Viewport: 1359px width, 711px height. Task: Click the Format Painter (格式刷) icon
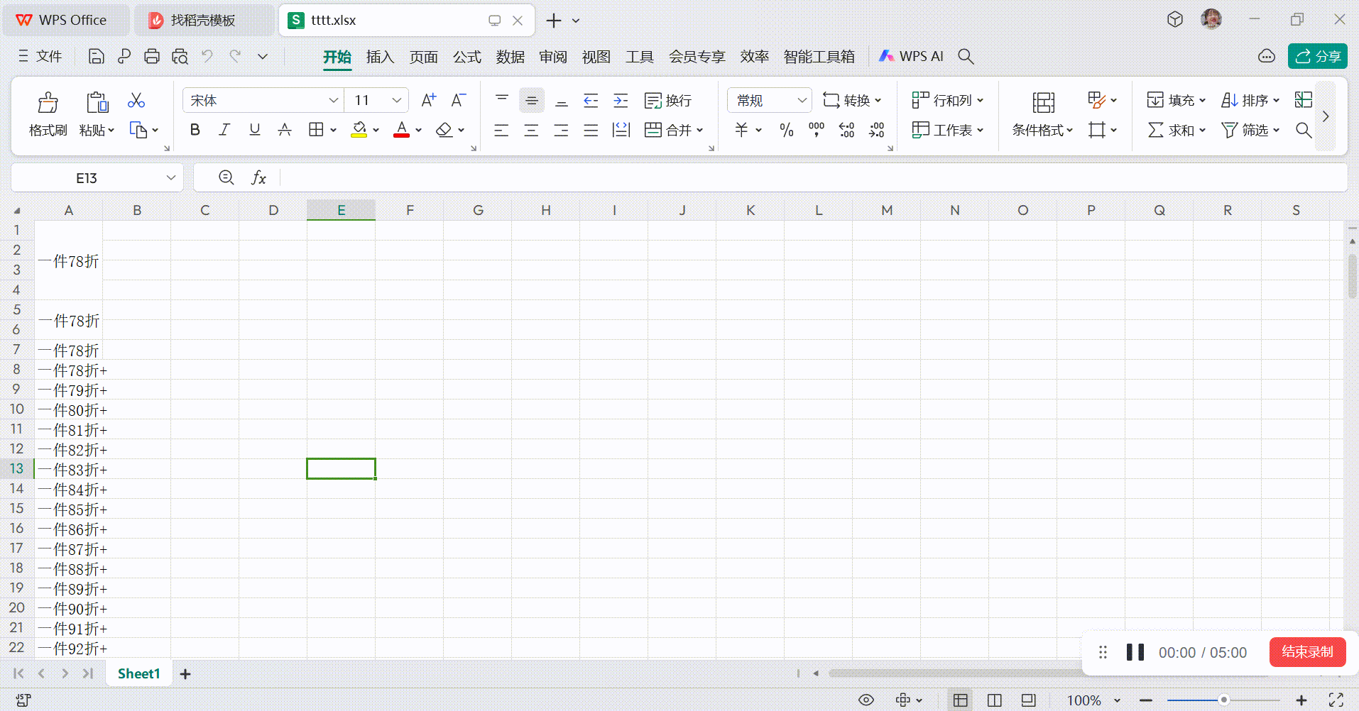tap(48, 104)
